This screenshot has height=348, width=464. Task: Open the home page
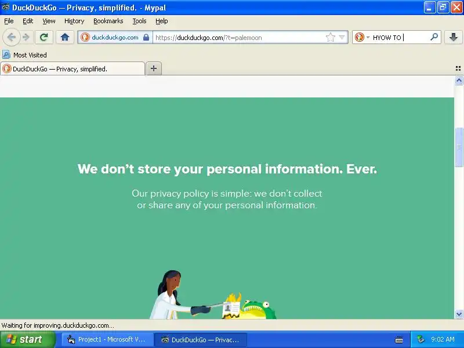[x=65, y=37]
